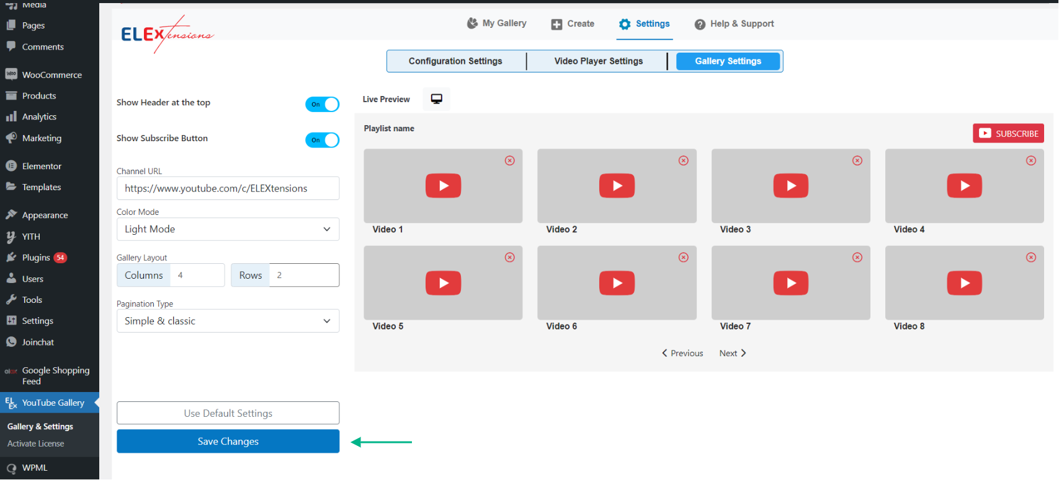This screenshot has width=1059, height=480.
Task: Toggle Show Subscribe Button switch
Action: (323, 140)
